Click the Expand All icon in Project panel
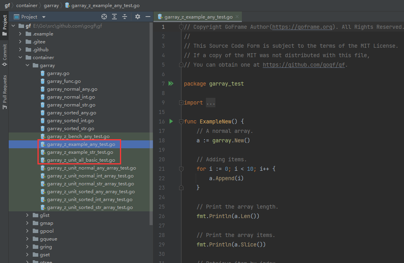Image resolution: width=404 pixels, height=263 pixels. 114,17
